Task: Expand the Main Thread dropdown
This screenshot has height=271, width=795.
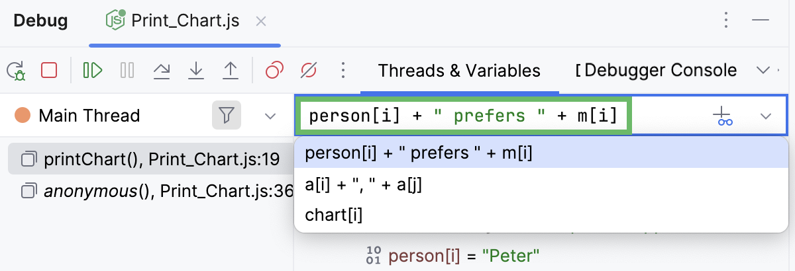Action: pos(270,116)
